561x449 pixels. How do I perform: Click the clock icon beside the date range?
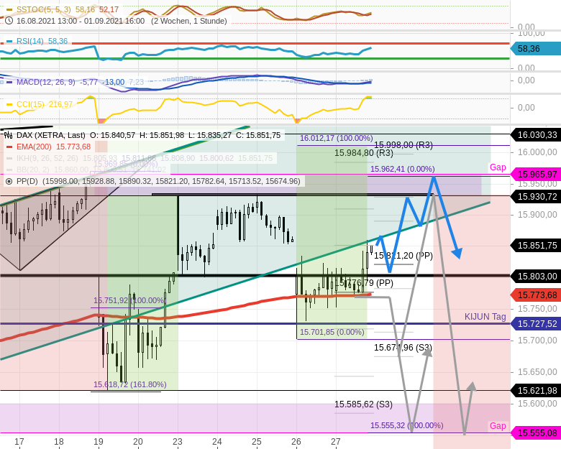pos(9,21)
